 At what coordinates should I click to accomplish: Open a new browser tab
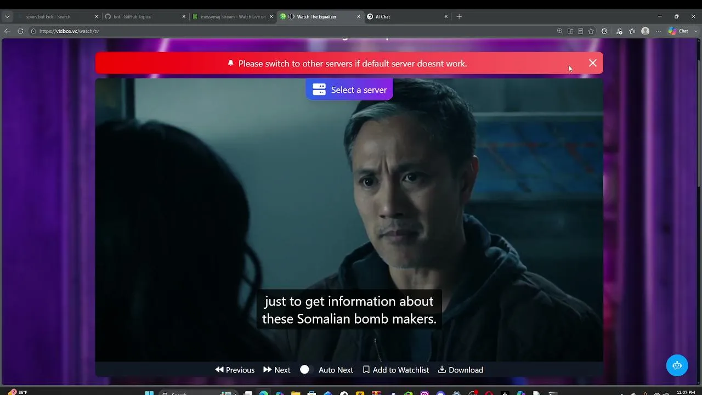459,16
